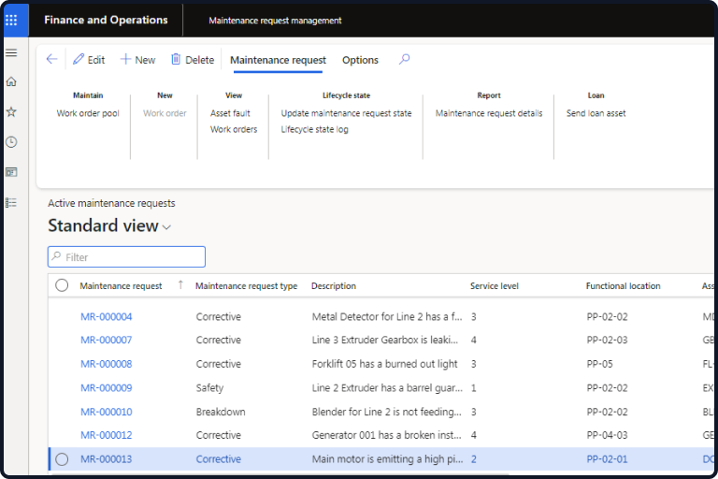Click service level 1 in MR-000009 row
This screenshot has width=718, height=479.
pos(473,387)
